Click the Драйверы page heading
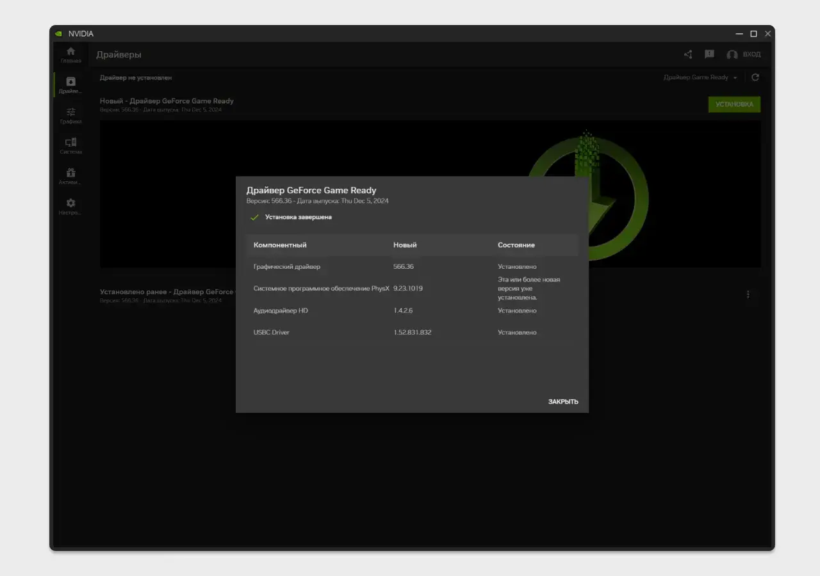Screen dimensions: 820x576 click(x=119, y=55)
